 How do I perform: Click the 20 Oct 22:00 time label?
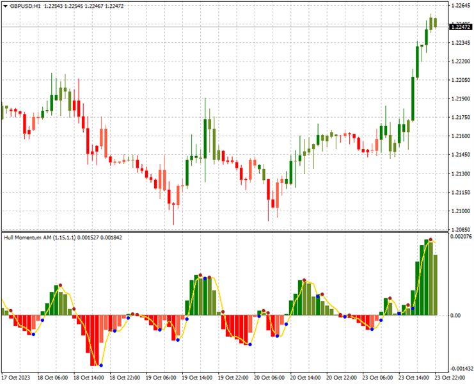[342, 378]
